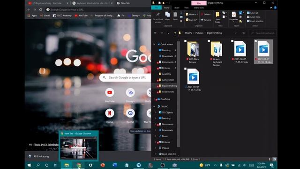Switch to the ErgoEverything YouTube Chrome tab
The height and width of the screenshot is (169, 300).
(48, 3)
